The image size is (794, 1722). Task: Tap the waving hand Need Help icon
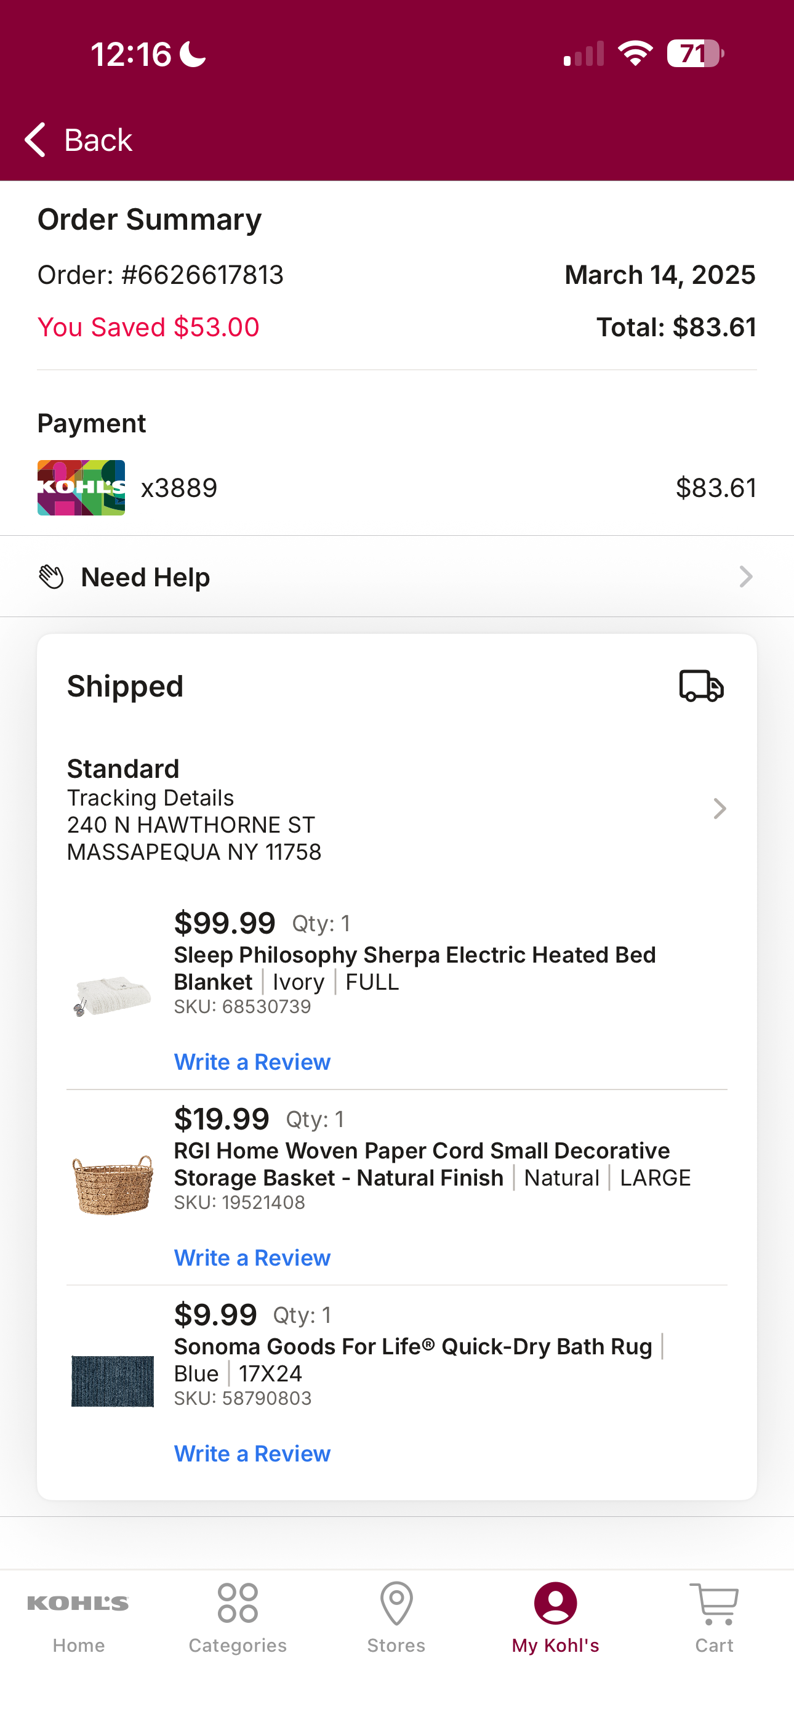pyautogui.click(x=52, y=576)
